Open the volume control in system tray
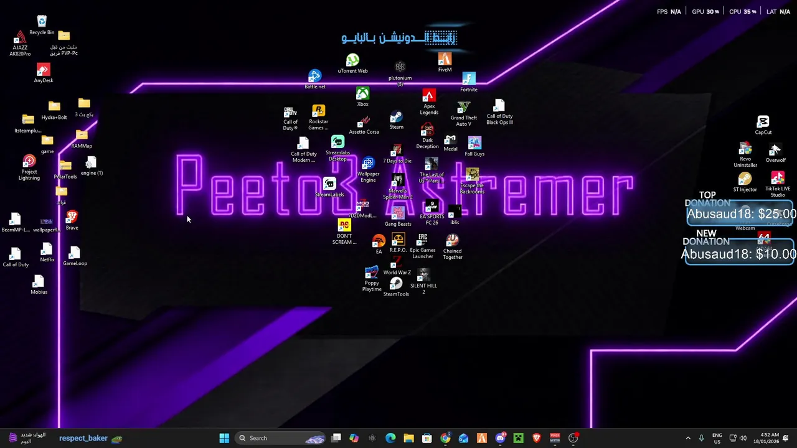Image resolution: width=797 pixels, height=448 pixels. 743,438
